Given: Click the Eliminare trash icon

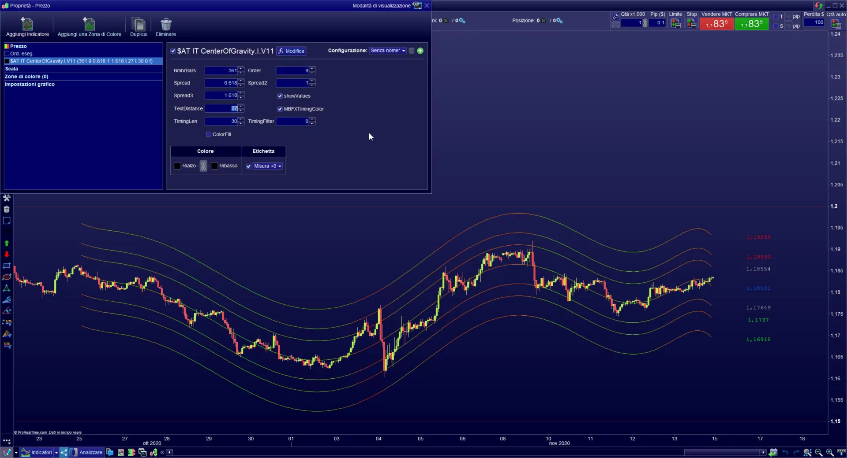Looking at the screenshot, I should click(166, 24).
